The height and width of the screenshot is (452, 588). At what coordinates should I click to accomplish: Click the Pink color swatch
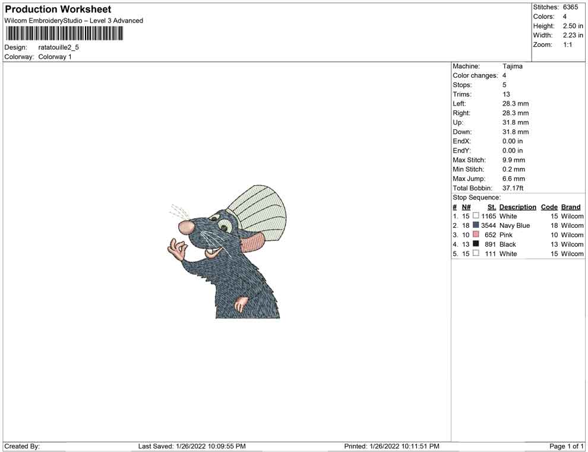coord(476,234)
